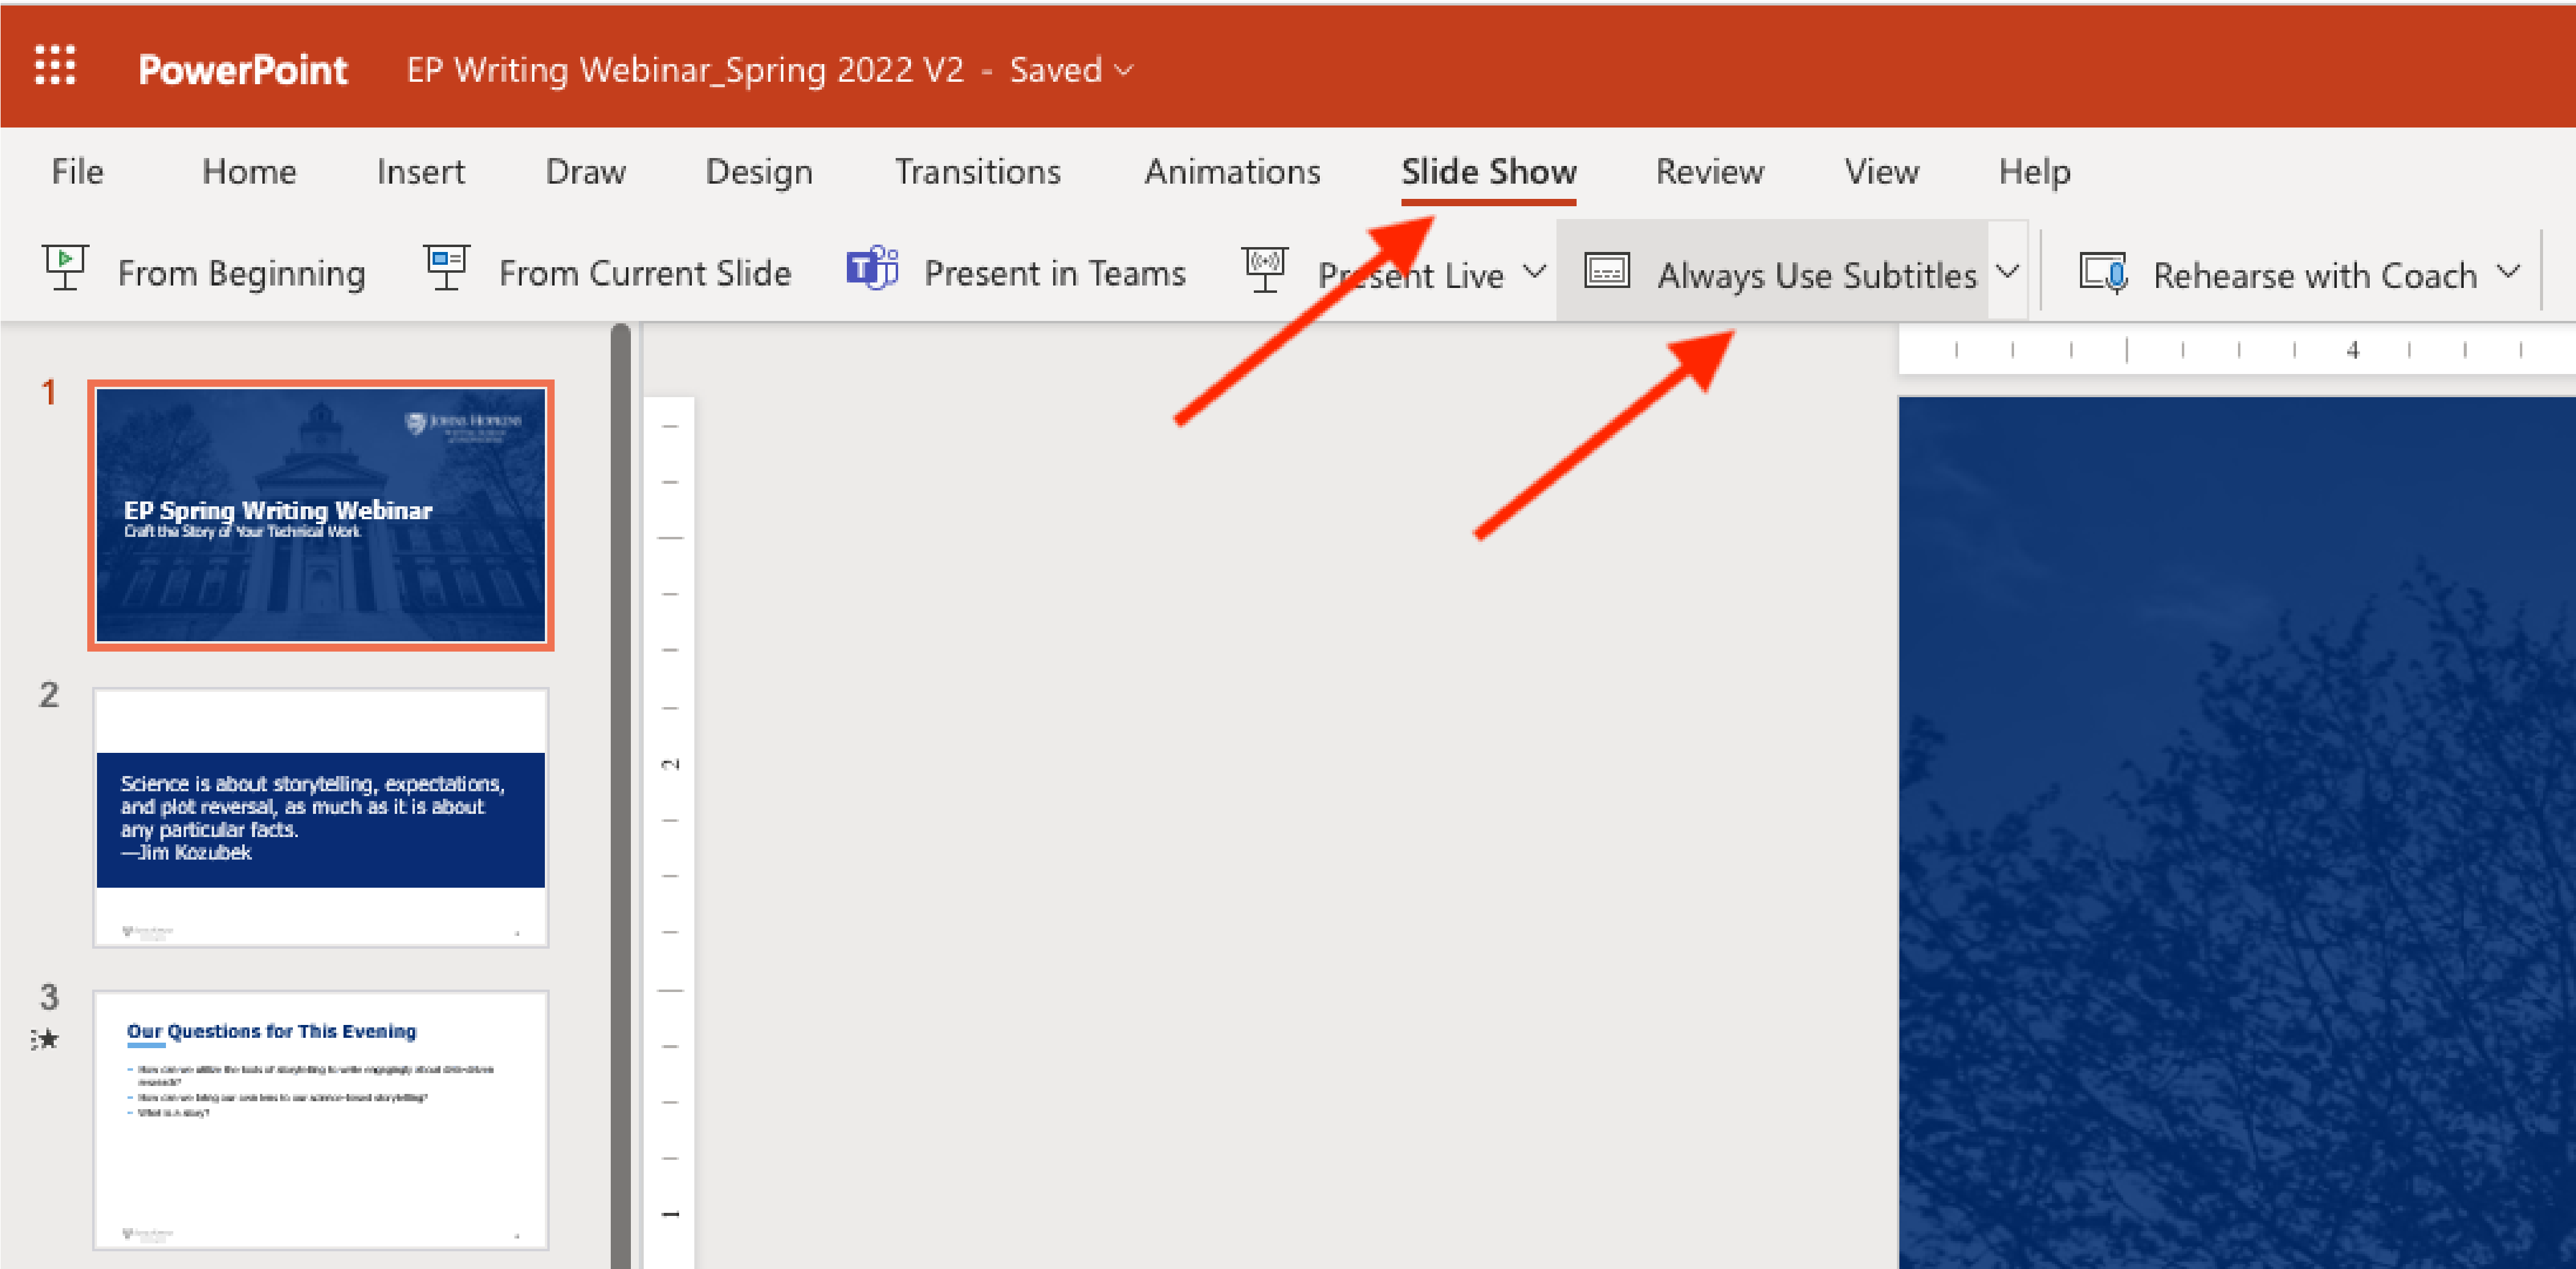Click the From Beginning presentation icon
2576x1269 pixels.
pyautogui.click(x=66, y=269)
